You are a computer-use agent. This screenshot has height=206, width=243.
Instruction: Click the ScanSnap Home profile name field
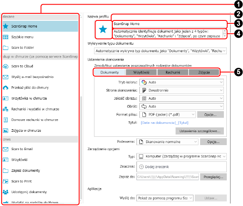coord(169,24)
